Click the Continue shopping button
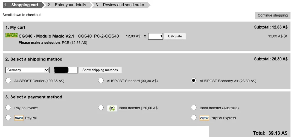Image resolution: width=294 pixels, height=137 pixels. (273, 15)
